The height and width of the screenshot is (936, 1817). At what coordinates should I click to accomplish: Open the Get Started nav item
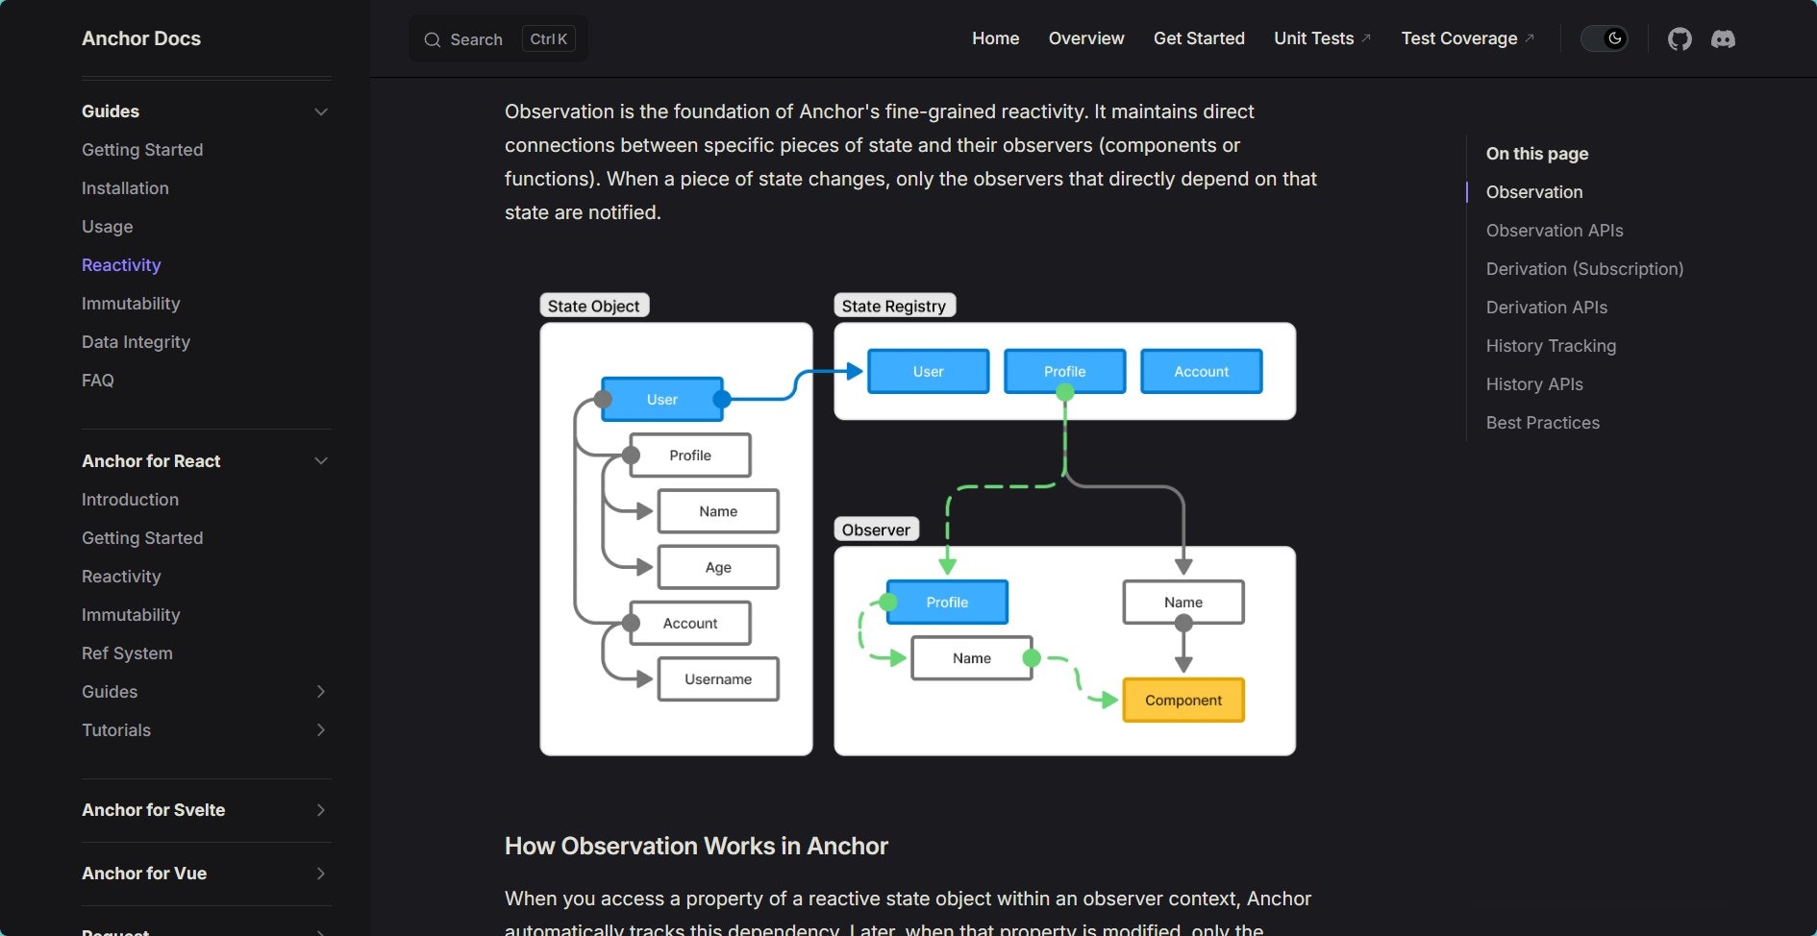pos(1199,38)
